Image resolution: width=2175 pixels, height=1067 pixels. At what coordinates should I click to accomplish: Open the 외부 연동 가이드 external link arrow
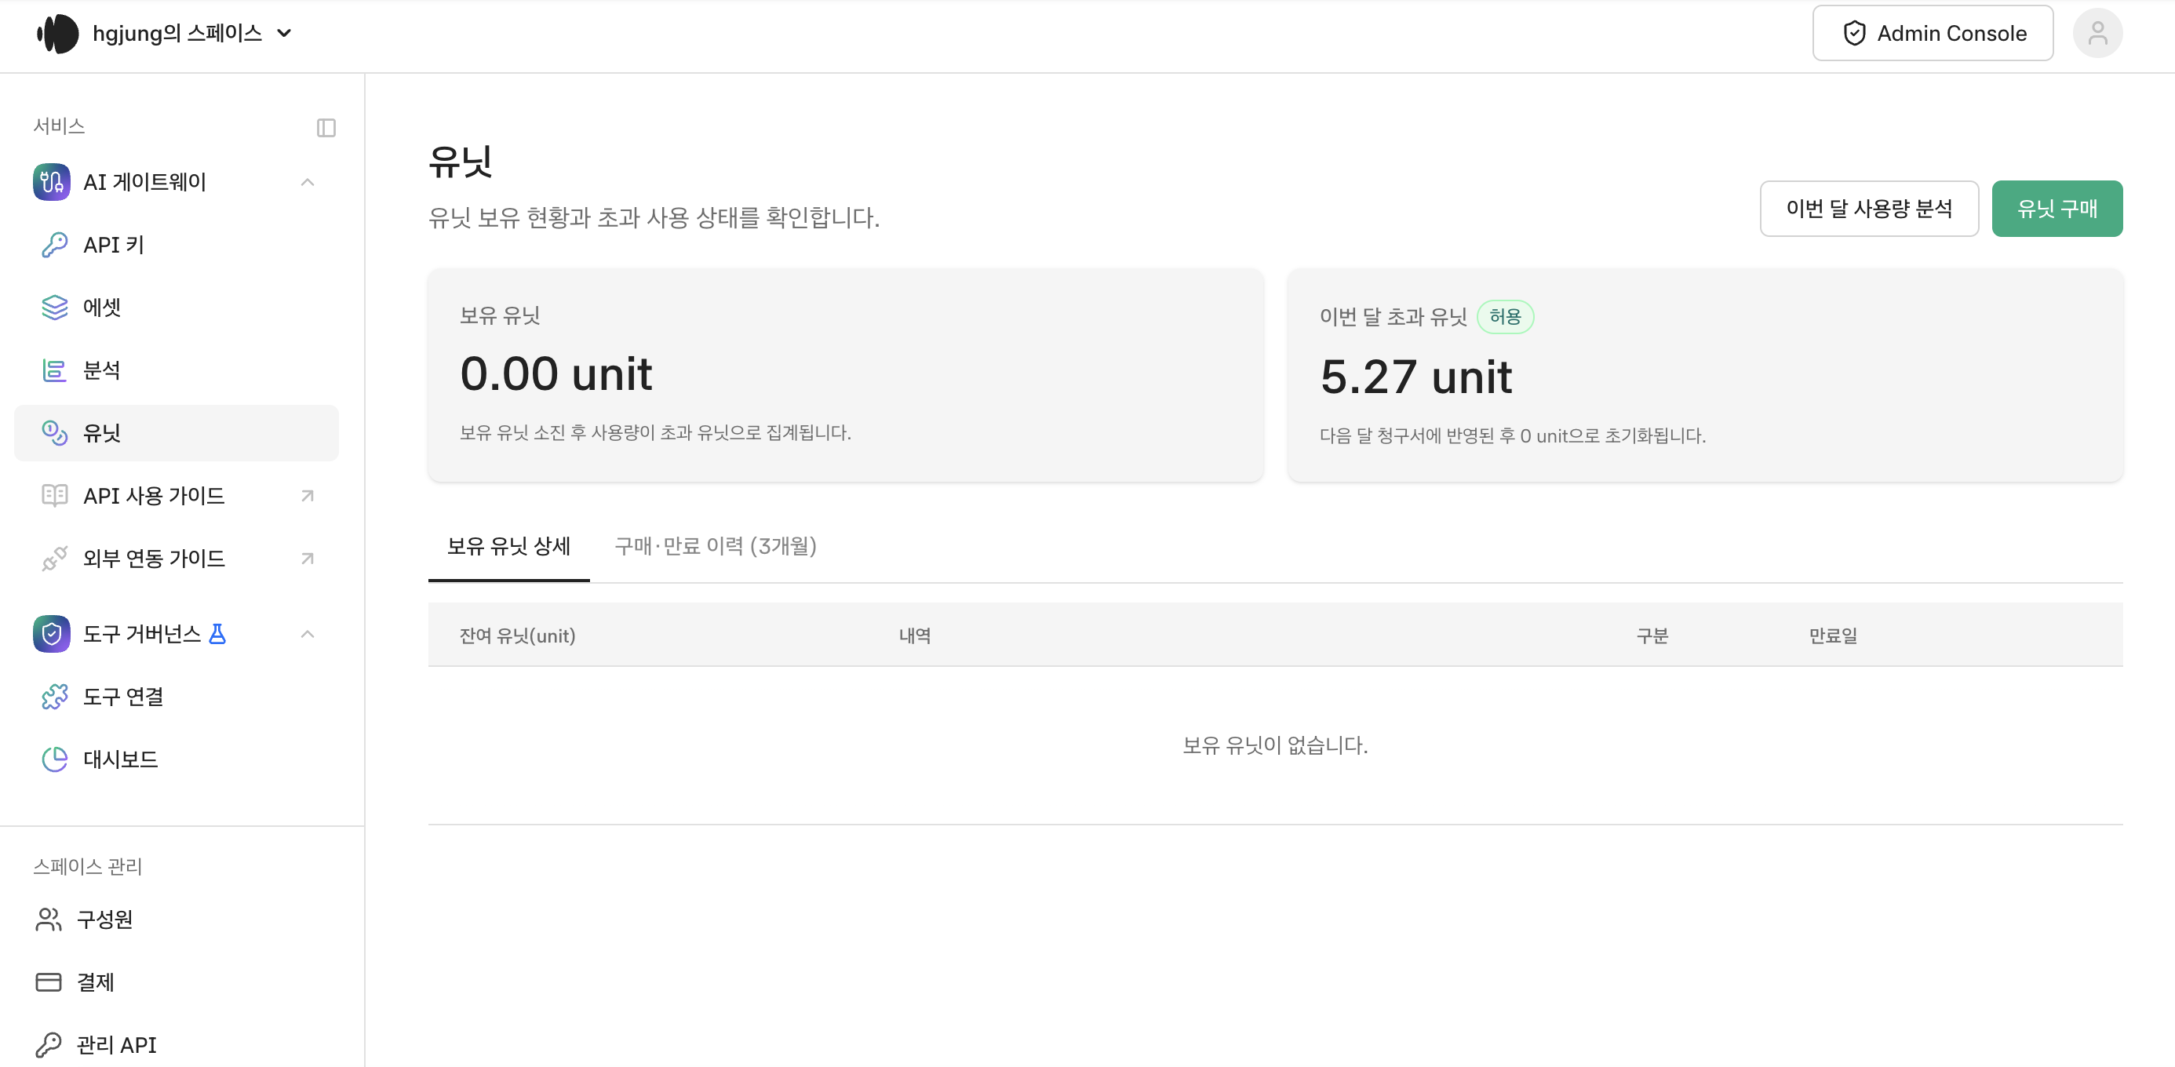click(308, 558)
